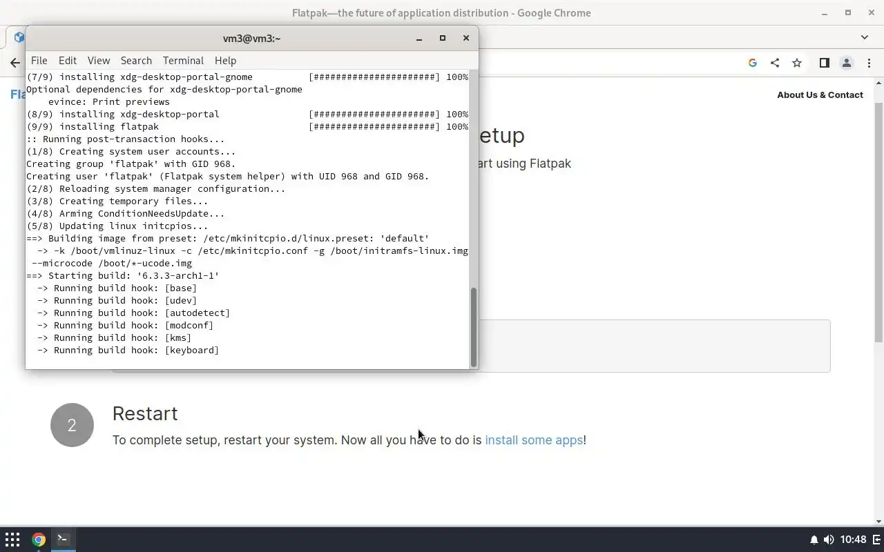Open notifications bell in system tray
This screenshot has height=552, width=884.
(814, 540)
